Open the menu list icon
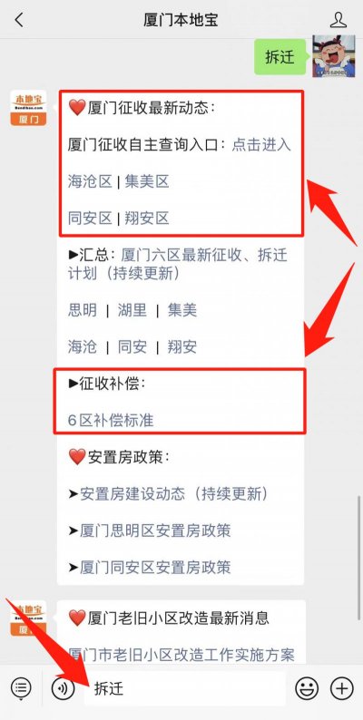 tap(21, 688)
